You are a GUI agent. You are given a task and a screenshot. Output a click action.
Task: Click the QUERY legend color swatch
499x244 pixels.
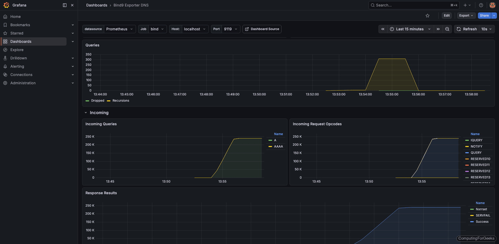click(467, 153)
